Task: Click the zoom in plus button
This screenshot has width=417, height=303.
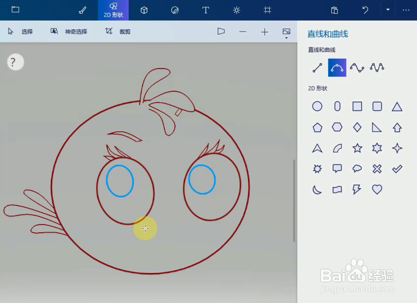Action: tap(265, 32)
